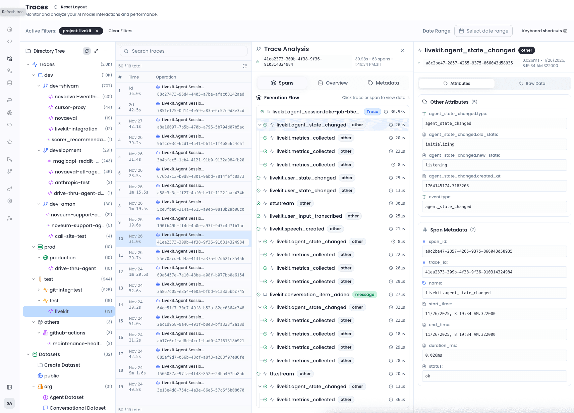
Task: Refresh the trace results list
Action: pos(245,66)
